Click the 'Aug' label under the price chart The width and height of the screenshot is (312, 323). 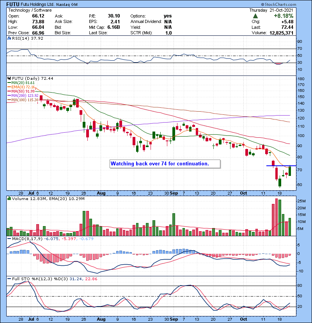[x=101, y=193]
